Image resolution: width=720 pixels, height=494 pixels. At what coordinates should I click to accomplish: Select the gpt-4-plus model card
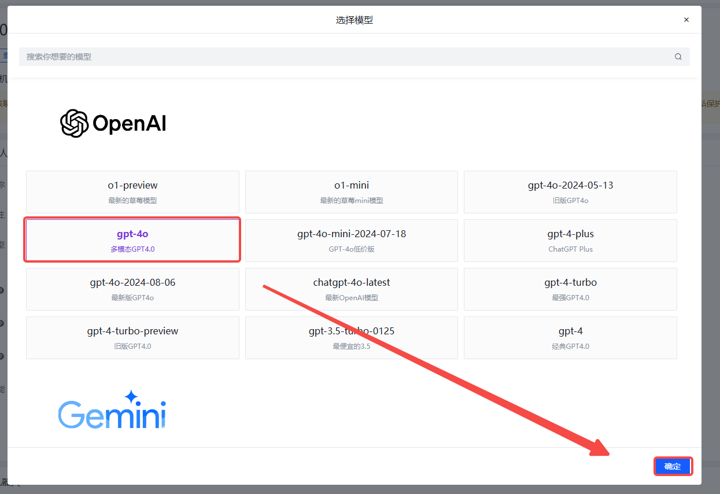pos(570,241)
